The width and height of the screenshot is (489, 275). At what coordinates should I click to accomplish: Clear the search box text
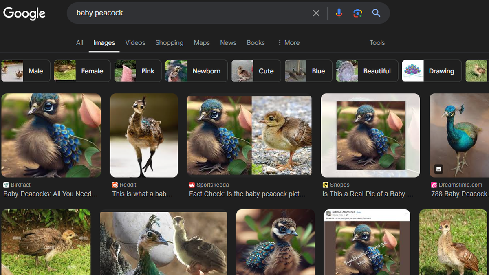pos(316,13)
